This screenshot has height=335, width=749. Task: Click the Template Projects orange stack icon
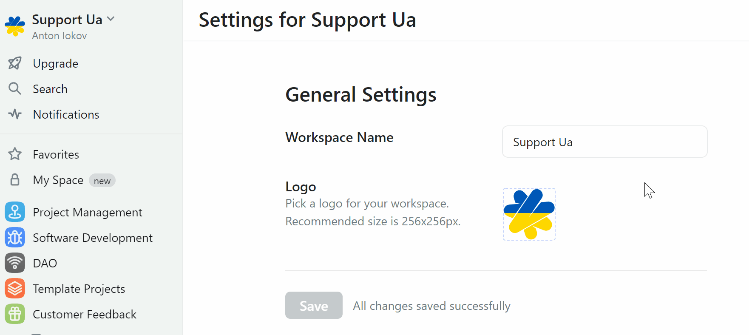click(x=14, y=288)
